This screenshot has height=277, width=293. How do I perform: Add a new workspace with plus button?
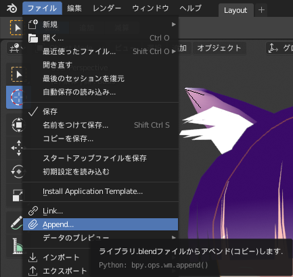click(261, 10)
